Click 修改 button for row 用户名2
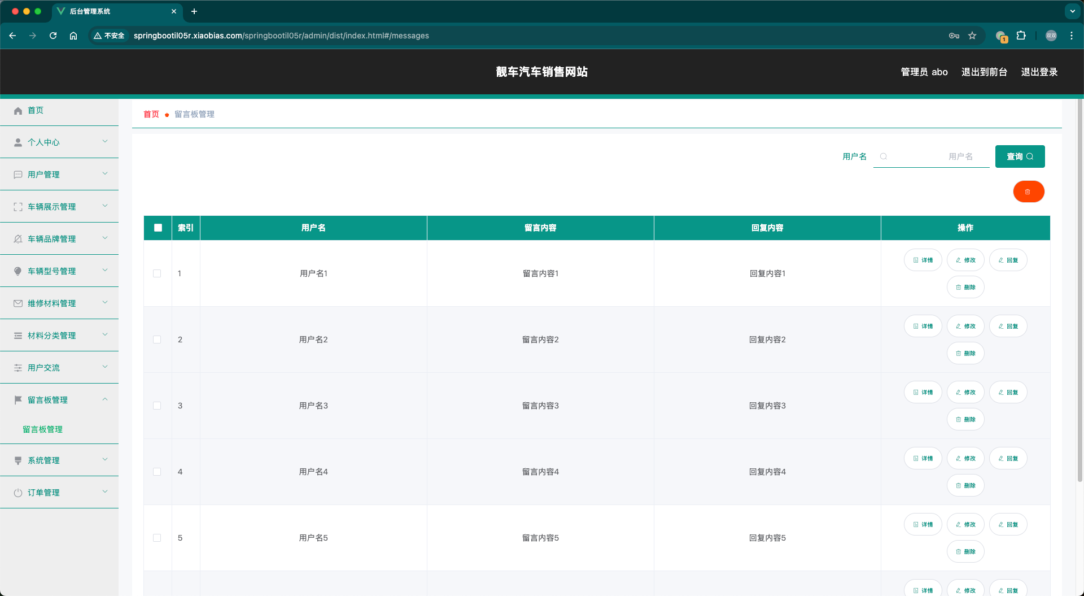 tap(965, 327)
